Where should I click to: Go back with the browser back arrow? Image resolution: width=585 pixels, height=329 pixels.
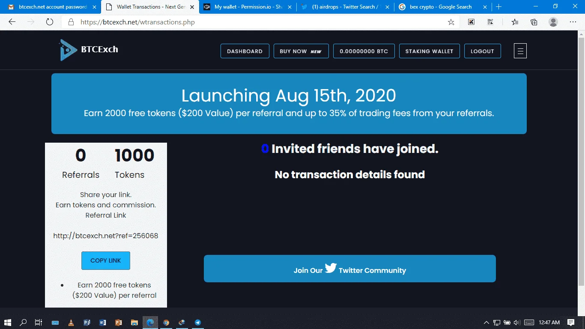[12, 22]
